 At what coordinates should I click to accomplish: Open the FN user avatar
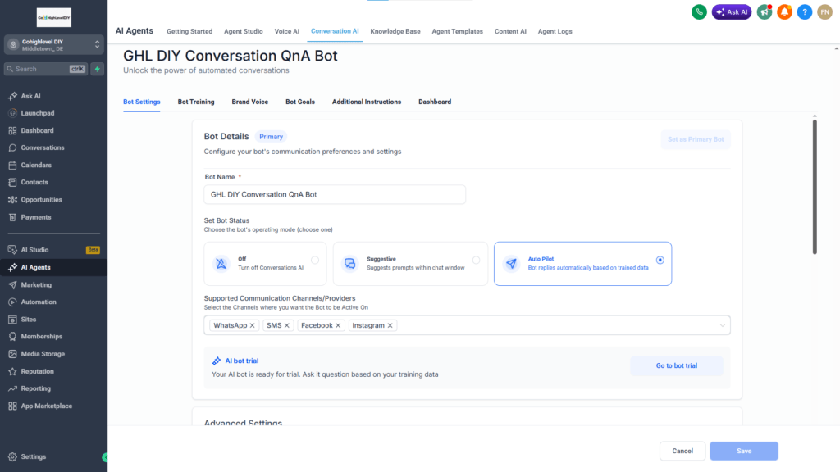click(x=824, y=11)
